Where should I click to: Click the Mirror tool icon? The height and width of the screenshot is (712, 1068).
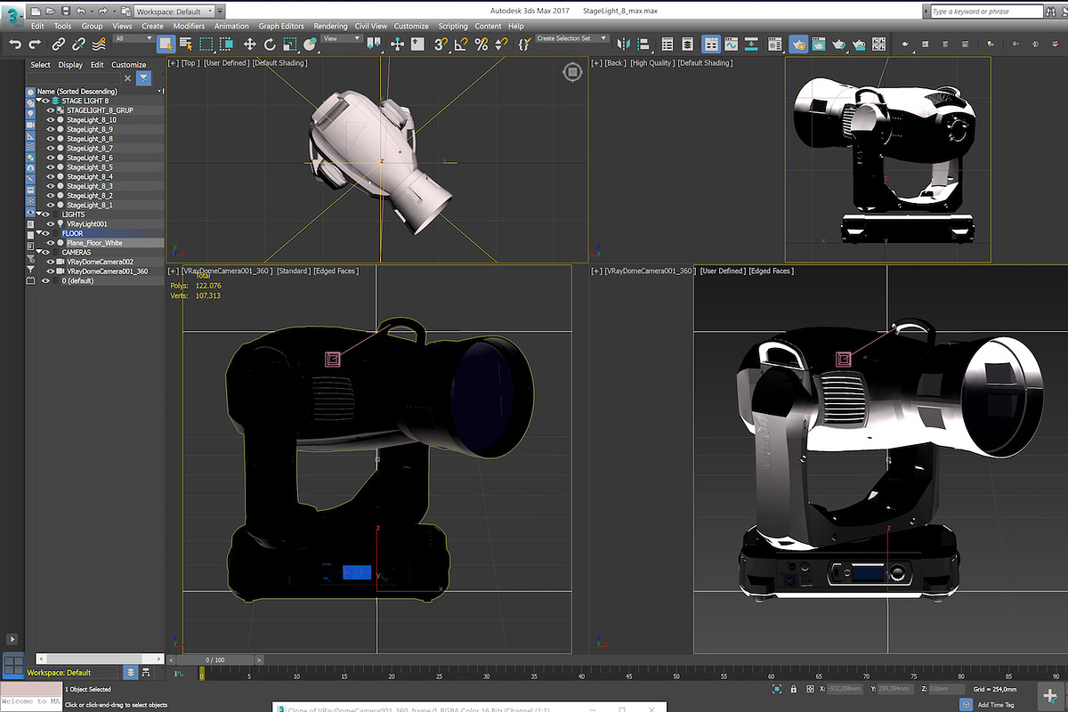coord(624,44)
